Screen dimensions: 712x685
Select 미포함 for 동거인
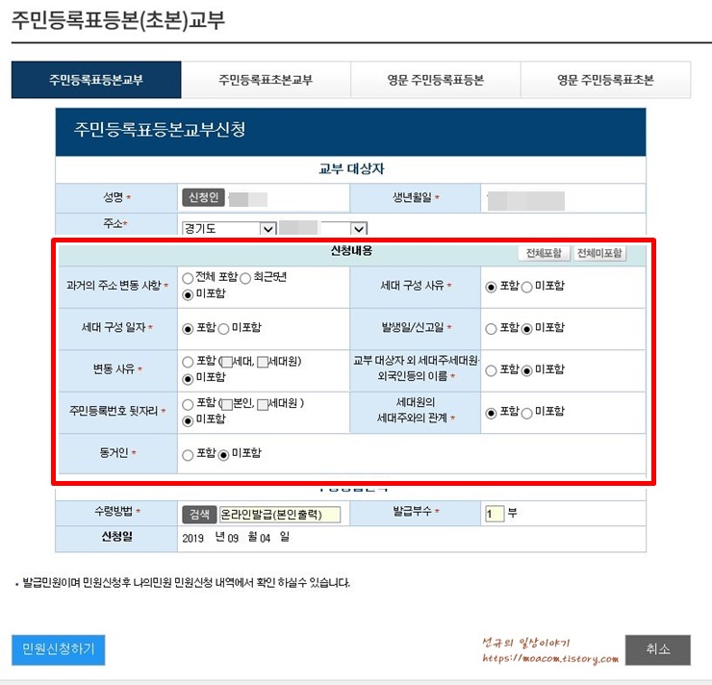[223, 455]
